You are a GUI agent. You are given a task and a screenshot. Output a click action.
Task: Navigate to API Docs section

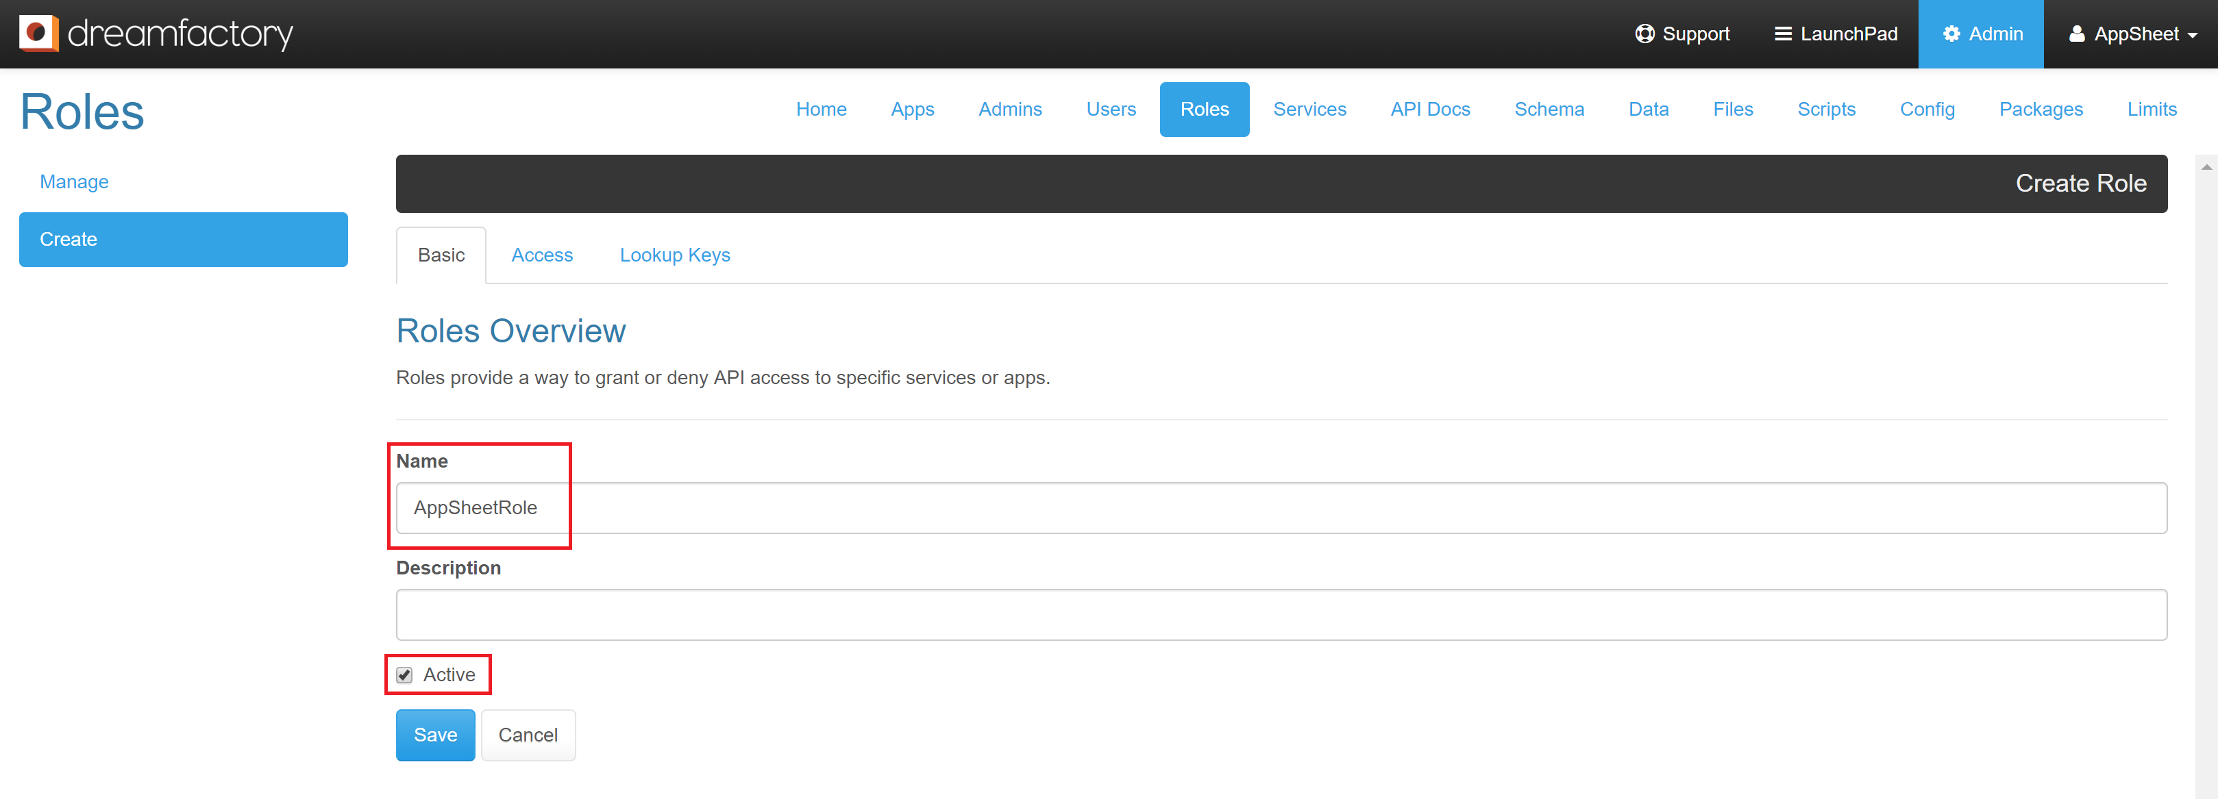click(1429, 109)
